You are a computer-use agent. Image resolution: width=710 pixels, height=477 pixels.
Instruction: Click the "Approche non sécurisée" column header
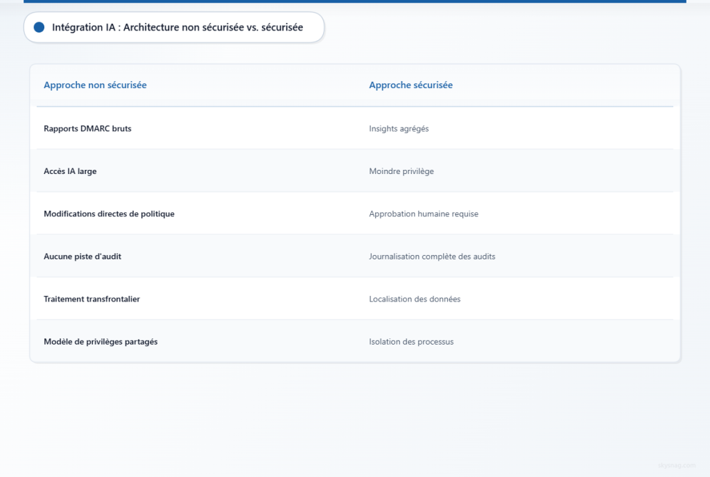click(95, 85)
